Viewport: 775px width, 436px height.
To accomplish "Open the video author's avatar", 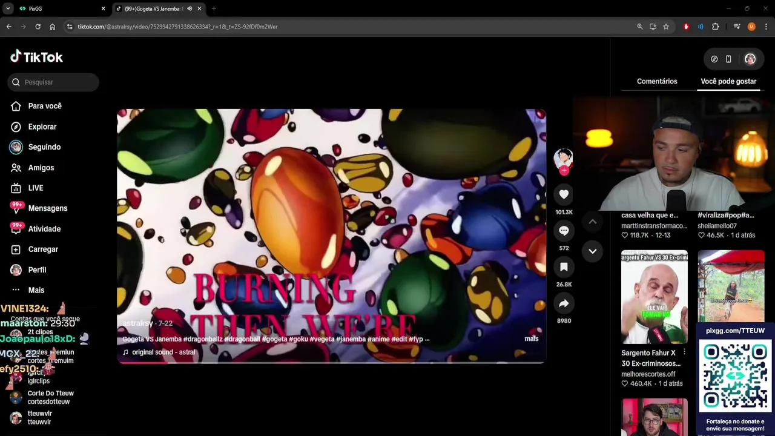I will tap(563, 158).
